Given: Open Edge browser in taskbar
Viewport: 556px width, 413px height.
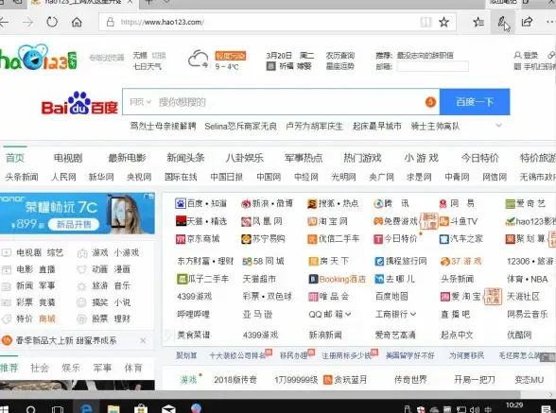Looking at the screenshot, I should [86, 407].
